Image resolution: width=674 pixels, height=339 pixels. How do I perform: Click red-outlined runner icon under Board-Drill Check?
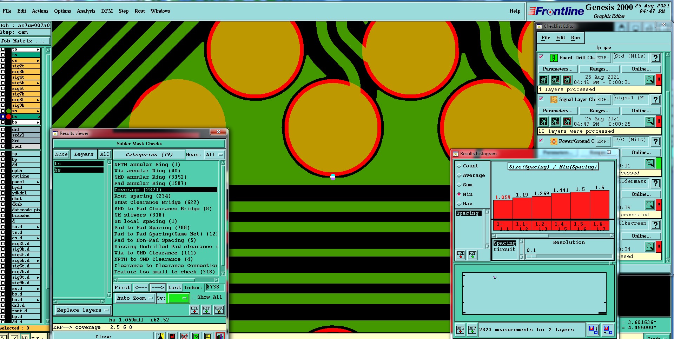coord(567,80)
